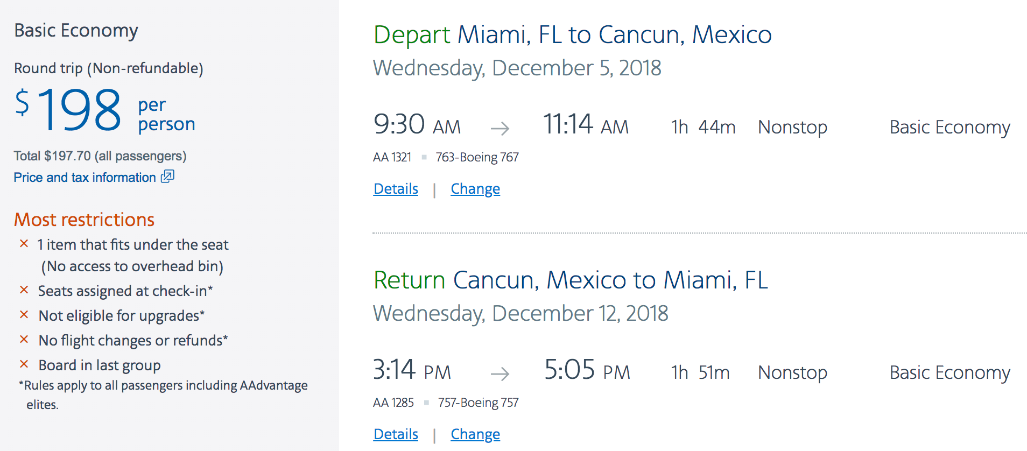Click the arrow between 9:30 AM and 11:14 AM

[x=500, y=128]
